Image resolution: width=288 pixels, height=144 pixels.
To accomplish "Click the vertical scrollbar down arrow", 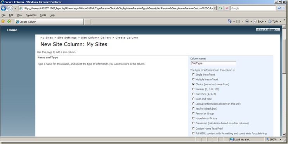I will point(284,134).
